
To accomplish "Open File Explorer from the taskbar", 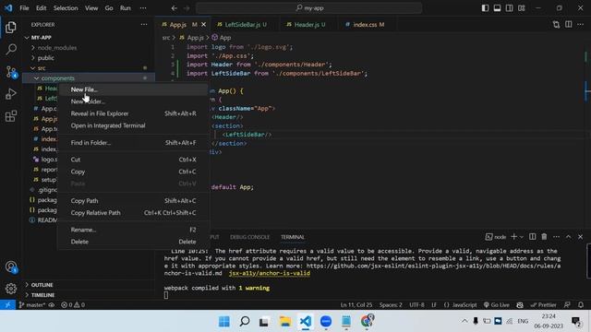I will (285, 321).
